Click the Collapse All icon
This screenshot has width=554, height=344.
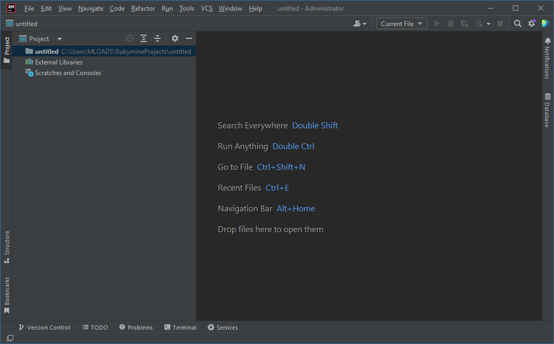point(158,38)
